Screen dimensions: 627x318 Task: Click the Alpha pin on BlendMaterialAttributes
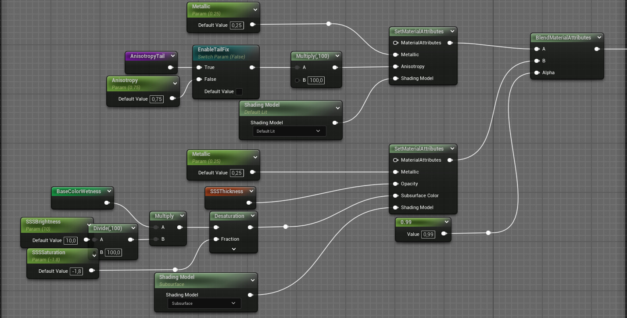pos(537,72)
